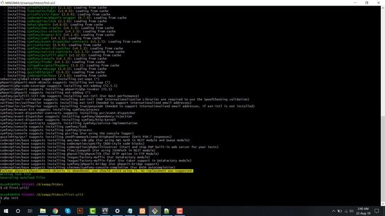Click the active Git Bash taskbar icon
385x216 pixels.
click(155, 211)
